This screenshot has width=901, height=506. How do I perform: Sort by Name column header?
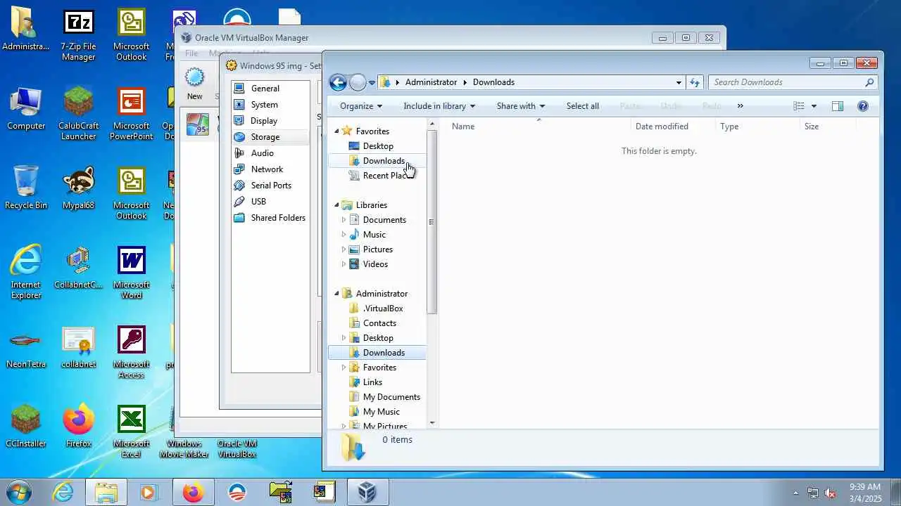[x=538, y=126]
